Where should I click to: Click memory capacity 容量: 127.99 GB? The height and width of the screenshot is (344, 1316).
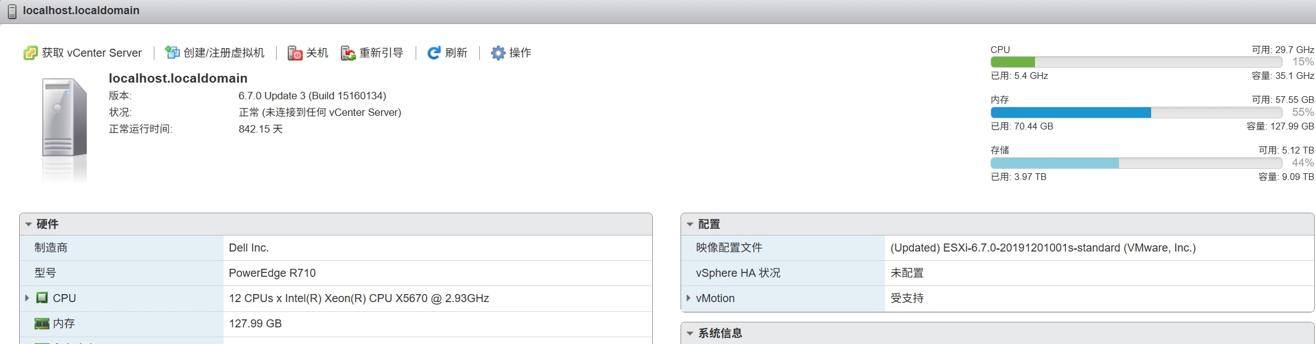1280,126
